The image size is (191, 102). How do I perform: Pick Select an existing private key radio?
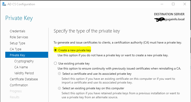coord(59,88)
